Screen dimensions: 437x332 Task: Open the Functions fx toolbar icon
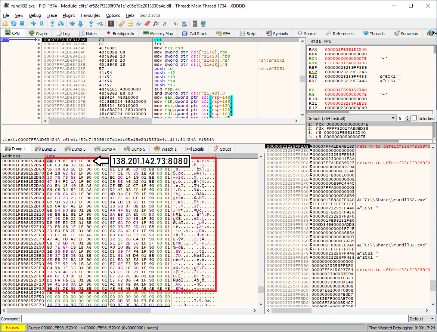pos(156,24)
